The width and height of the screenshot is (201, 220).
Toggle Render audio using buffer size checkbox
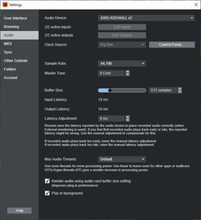tap(47, 181)
